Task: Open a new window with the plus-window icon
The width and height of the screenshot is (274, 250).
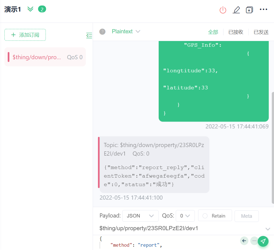Action: [249, 10]
